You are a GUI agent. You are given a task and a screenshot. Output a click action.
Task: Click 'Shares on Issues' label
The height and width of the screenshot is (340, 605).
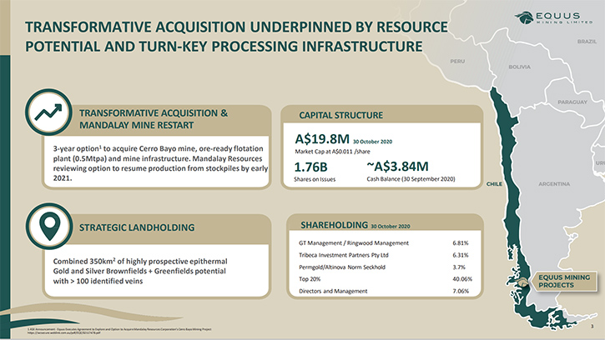click(x=315, y=179)
